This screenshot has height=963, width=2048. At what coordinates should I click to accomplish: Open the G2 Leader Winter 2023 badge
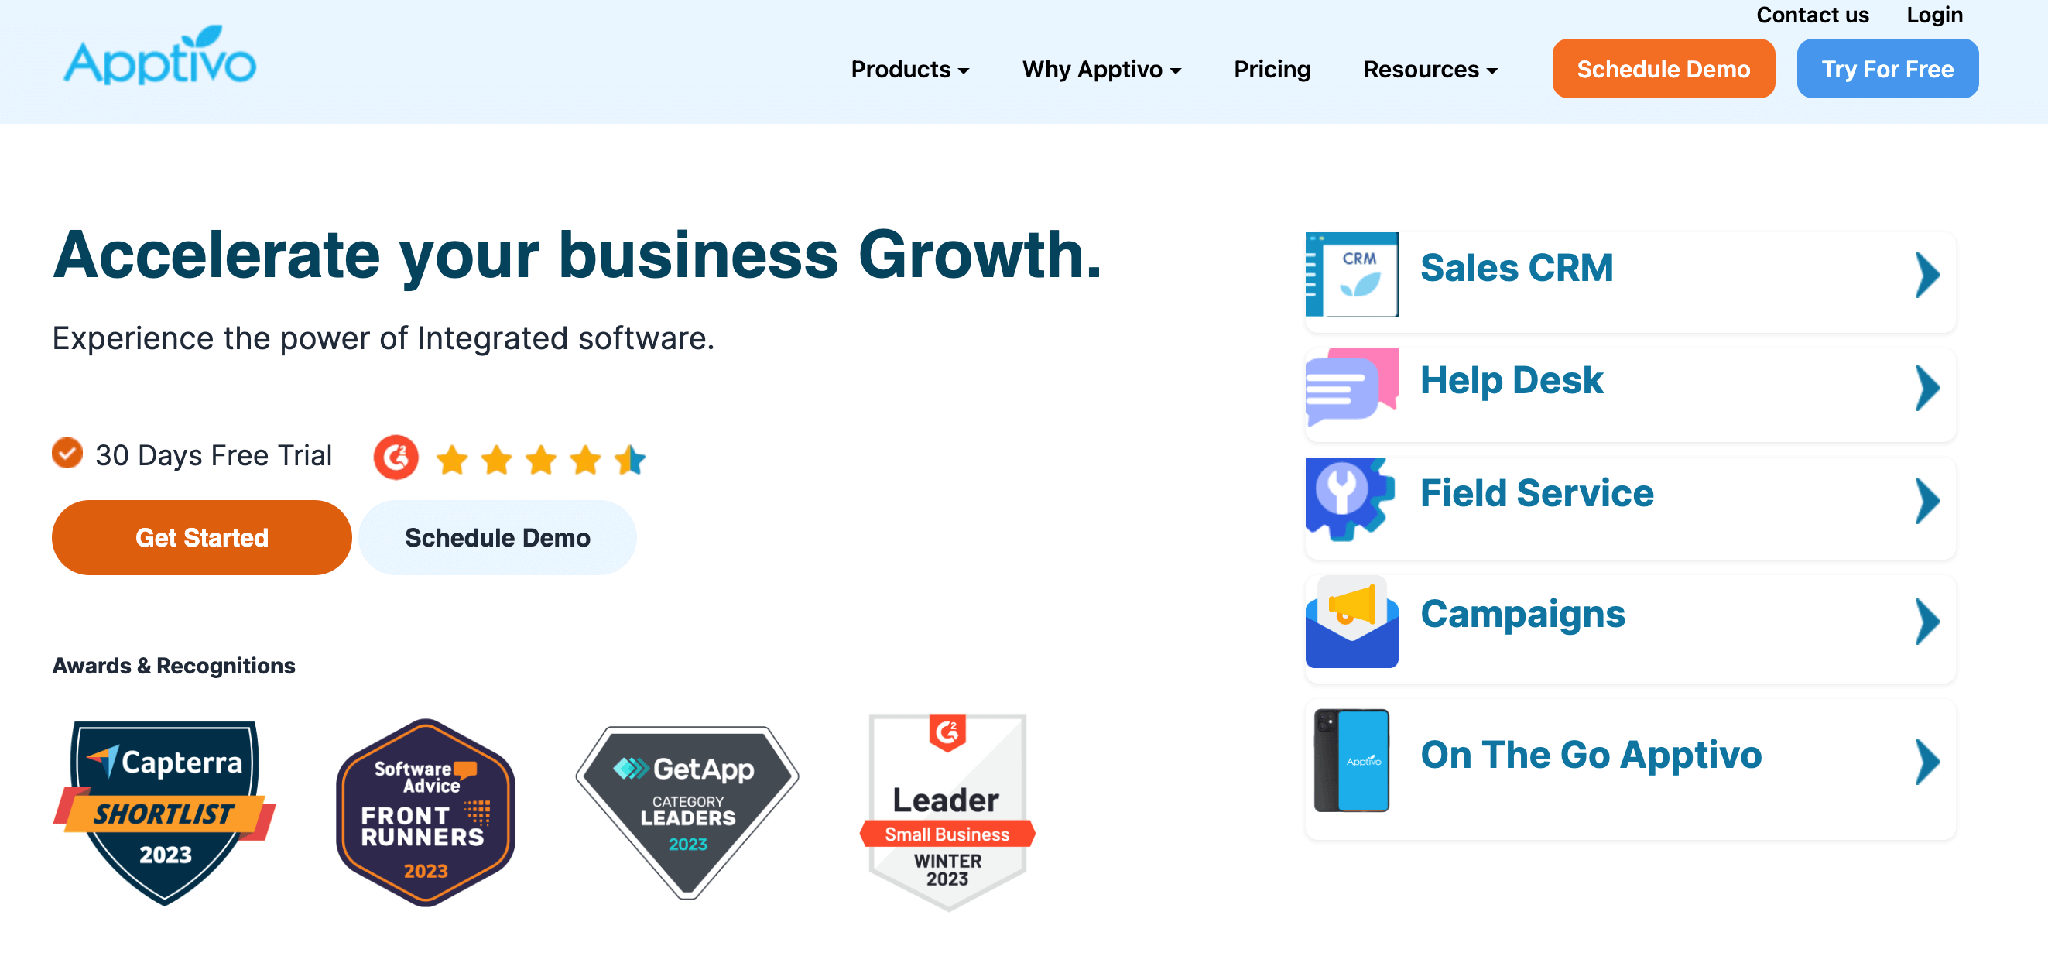point(947,812)
